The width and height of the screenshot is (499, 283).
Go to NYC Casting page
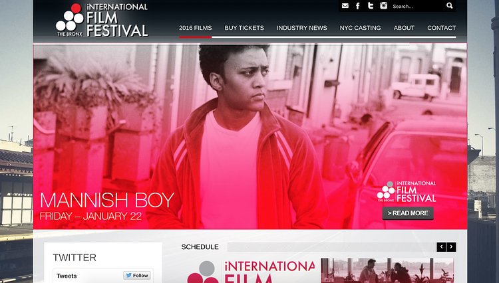click(360, 28)
